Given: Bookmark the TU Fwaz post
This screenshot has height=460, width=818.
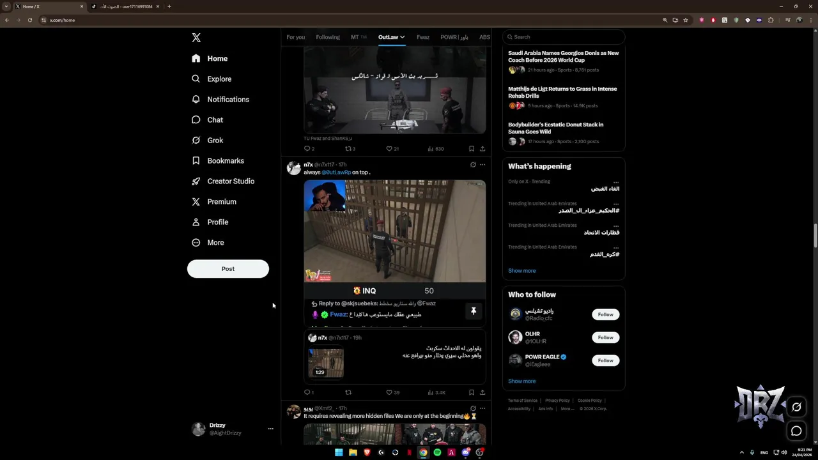Looking at the screenshot, I should click(472, 148).
